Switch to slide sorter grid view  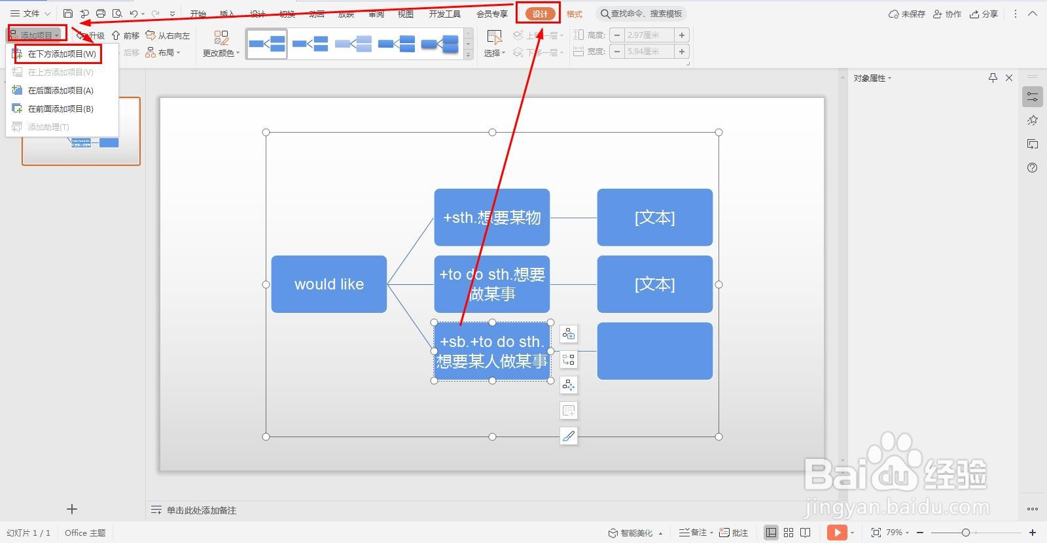coord(789,533)
